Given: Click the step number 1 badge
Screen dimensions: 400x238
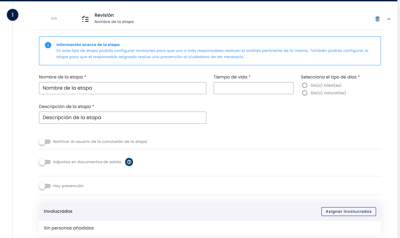Looking at the screenshot, I should pos(12,15).
